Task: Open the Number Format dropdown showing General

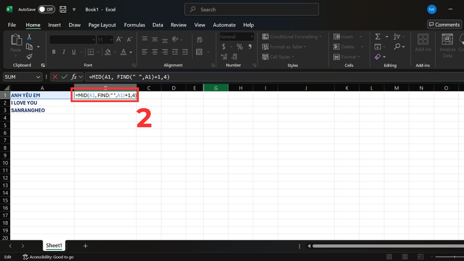Action: click(236, 36)
